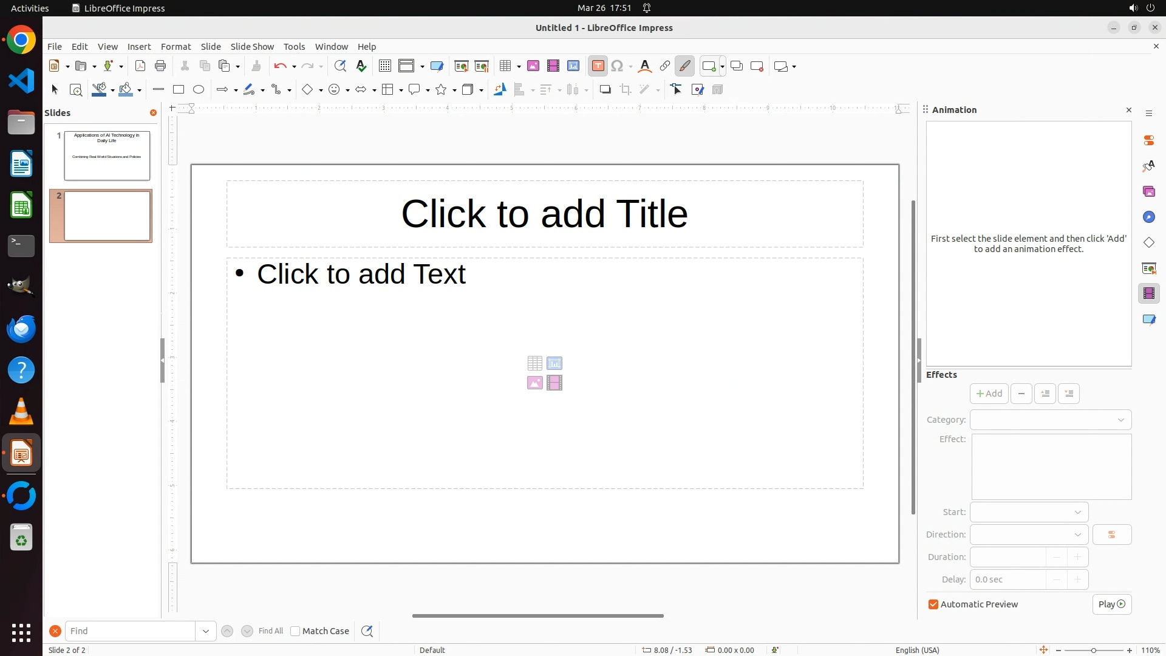Enable the Match Case checkbox
Viewport: 1166px width, 656px height.
[295, 631]
